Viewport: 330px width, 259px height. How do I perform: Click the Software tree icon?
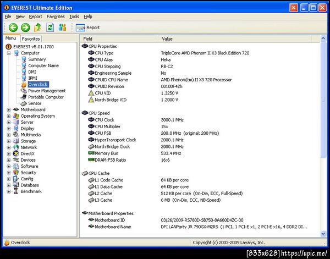pos(16,166)
